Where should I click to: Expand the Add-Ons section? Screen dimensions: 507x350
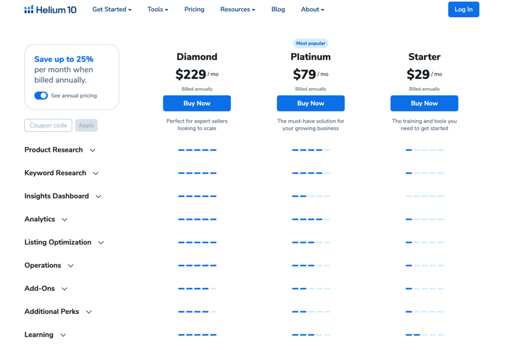click(x=46, y=288)
